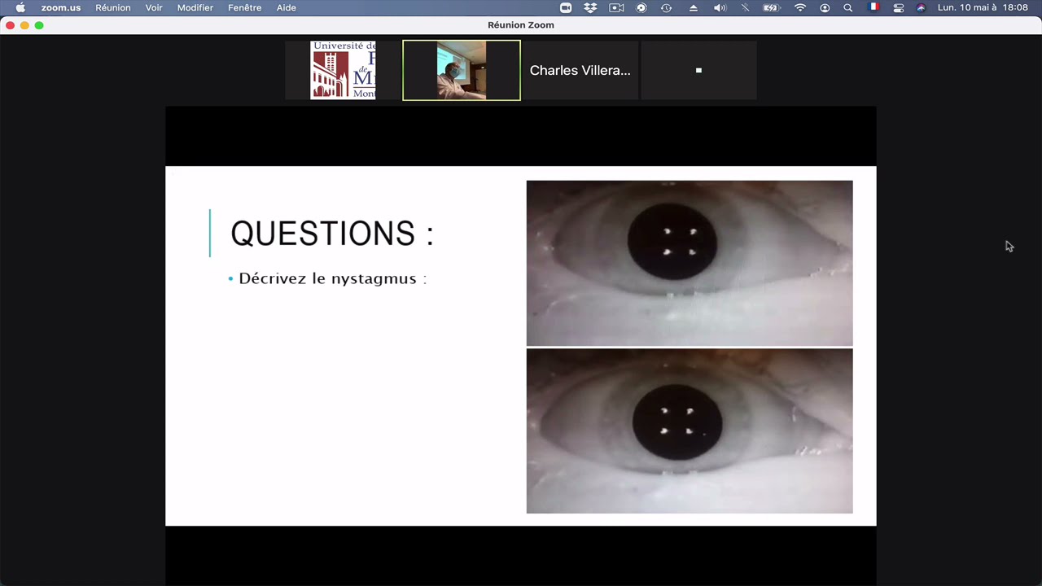
Task: Open the Voir menu
Action: point(154,7)
